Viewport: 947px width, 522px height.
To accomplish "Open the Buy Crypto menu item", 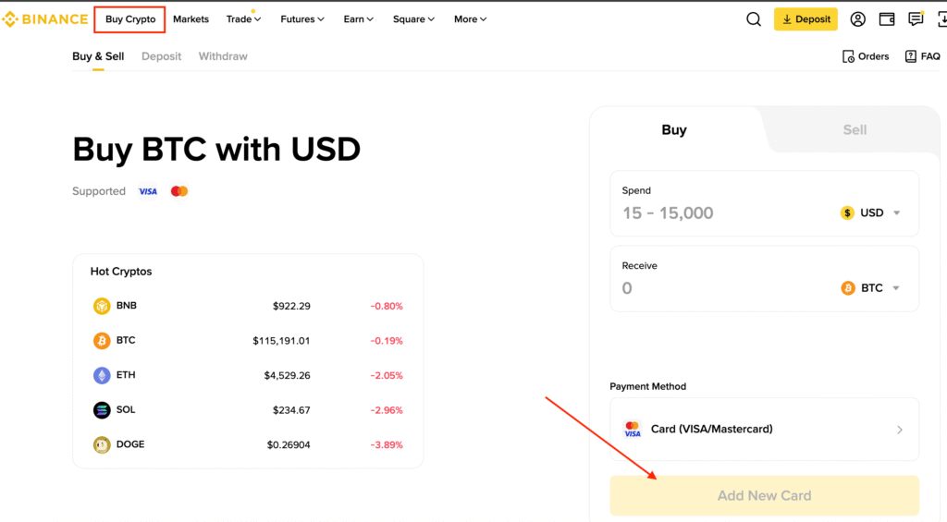I will (x=130, y=19).
